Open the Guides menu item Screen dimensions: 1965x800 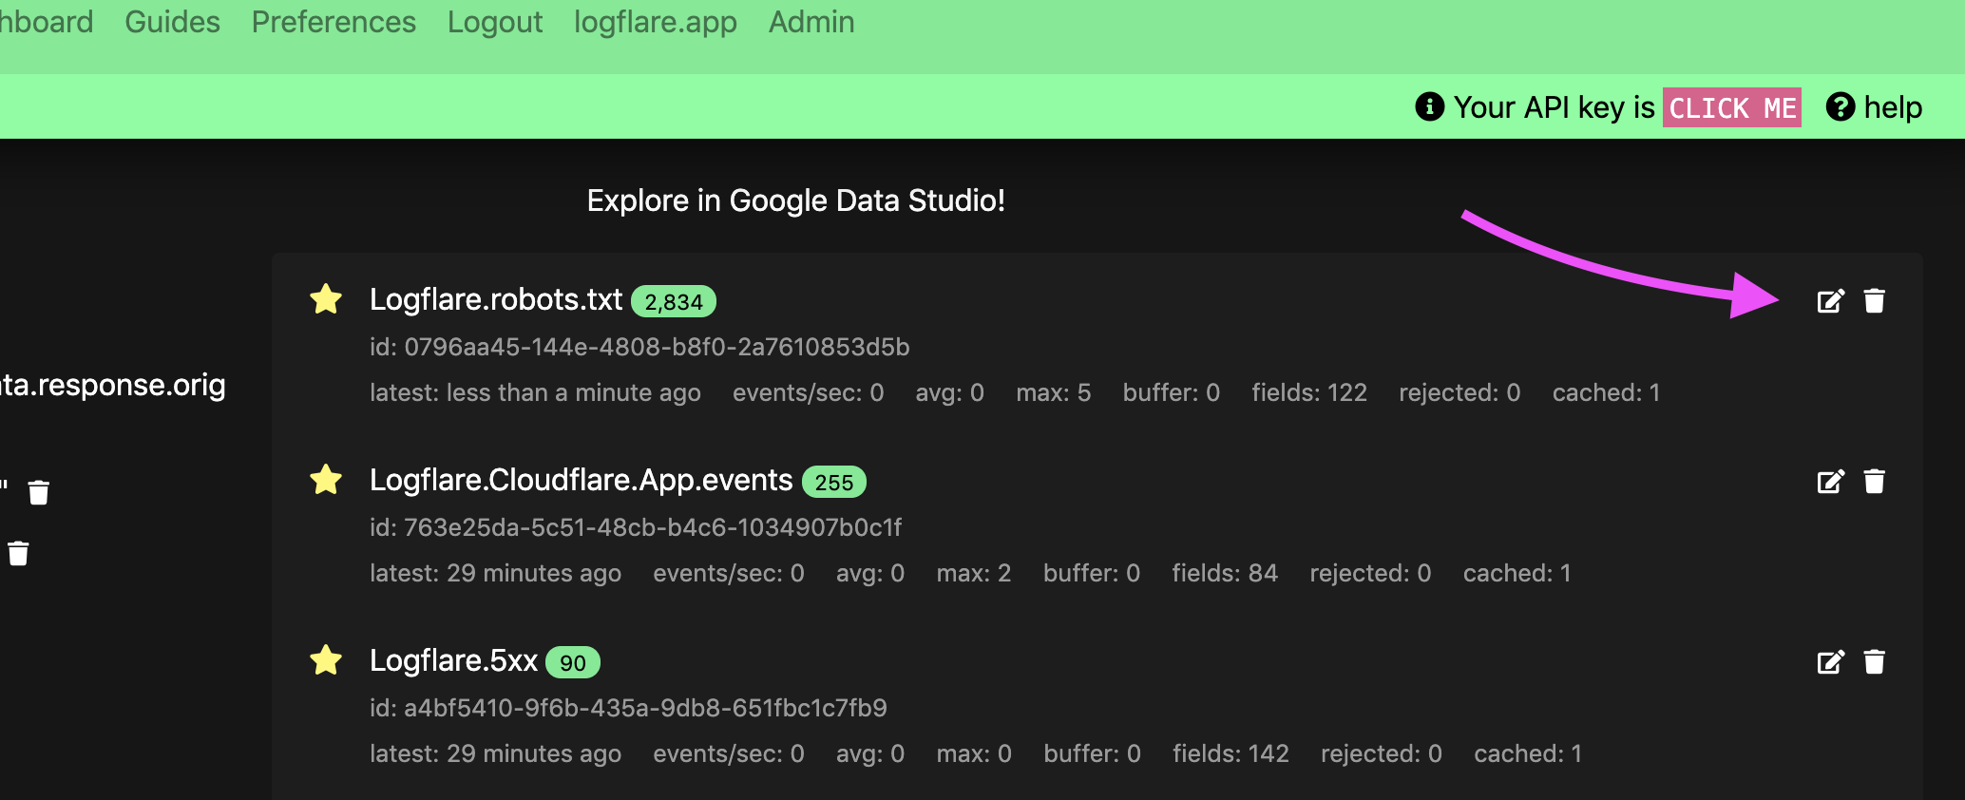click(172, 22)
